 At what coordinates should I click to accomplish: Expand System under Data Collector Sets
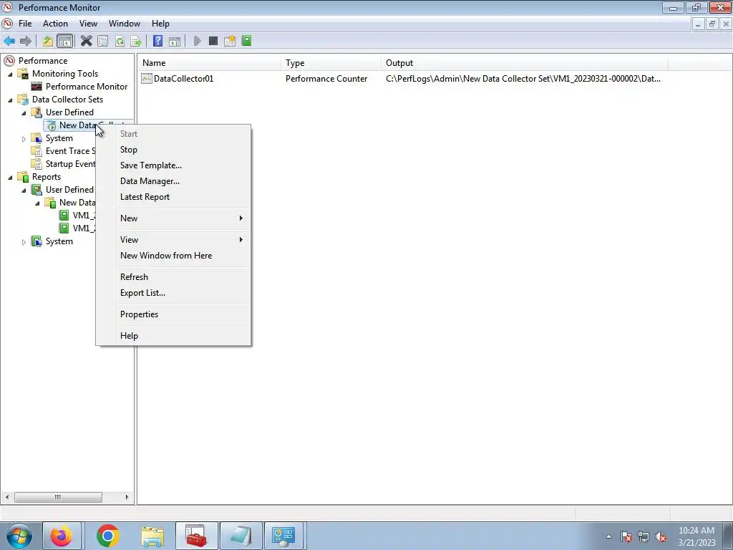click(x=24, y=139)
